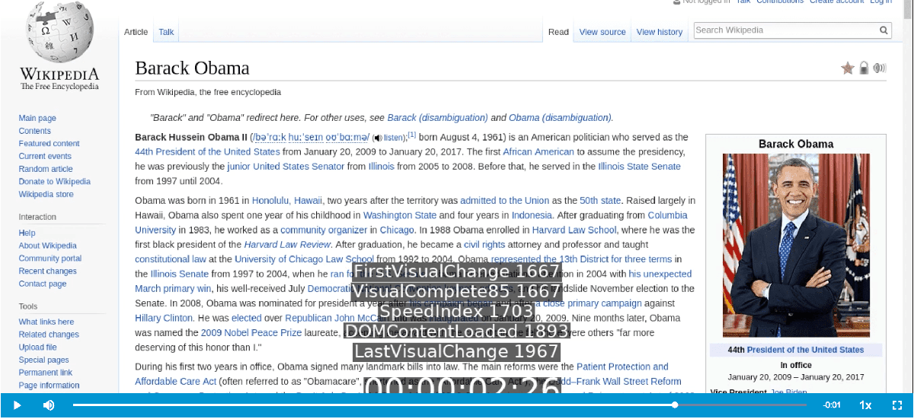Open Community portal link

[50, 259]
